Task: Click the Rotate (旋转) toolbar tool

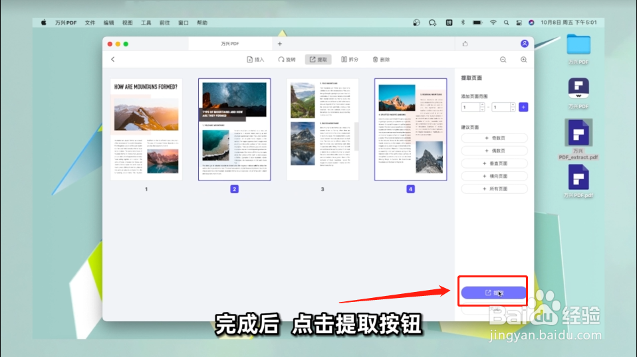Action: (287, 60)
